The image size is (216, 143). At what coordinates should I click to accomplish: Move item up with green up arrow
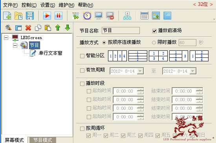(58, 28)
